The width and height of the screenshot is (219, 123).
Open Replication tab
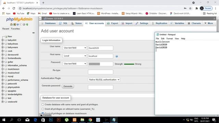pos(159,23)
